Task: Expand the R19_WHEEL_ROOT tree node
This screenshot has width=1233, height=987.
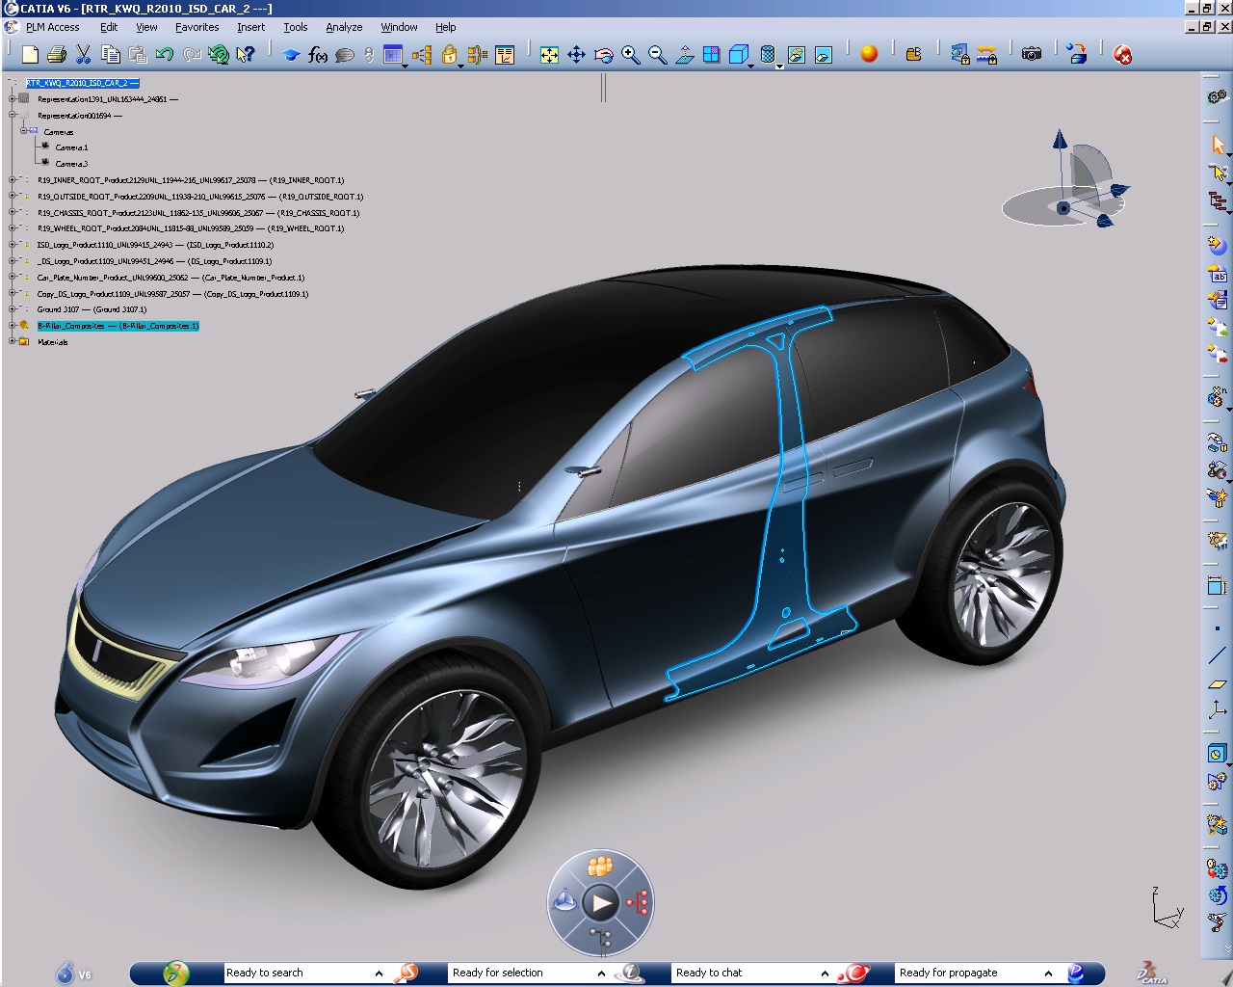Action: click(x=12, y=228)
